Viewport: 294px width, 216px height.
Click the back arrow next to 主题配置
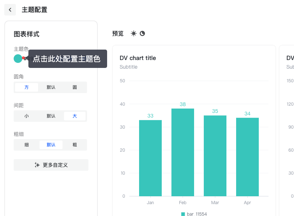click(x=10, y=10)
